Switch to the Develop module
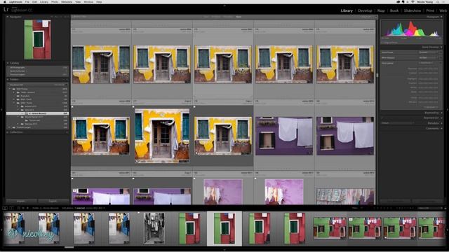Image resolution: width=449 pixels, height=252 pixels. (x=365, y=10)
